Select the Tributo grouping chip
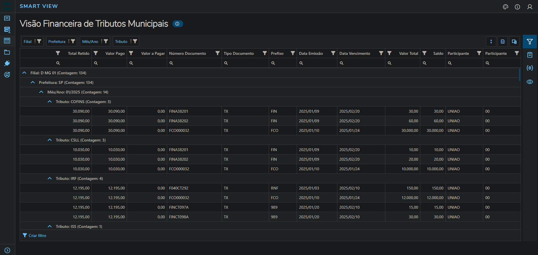 pos(121,42)
